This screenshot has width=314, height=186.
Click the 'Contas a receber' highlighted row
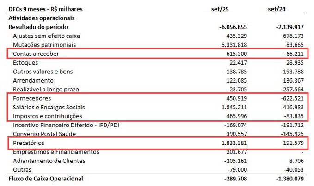coord(36,54)
